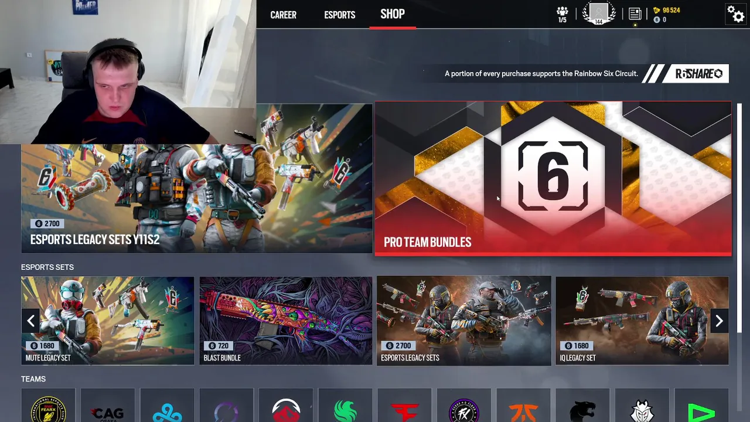Click the 'ESPORTS SETS' section heading
Screen dimensions: 750x422
coord(47,267)
